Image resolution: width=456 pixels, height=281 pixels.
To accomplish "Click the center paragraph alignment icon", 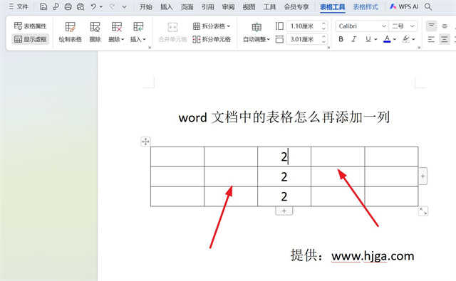I will [x=445, y=39].
